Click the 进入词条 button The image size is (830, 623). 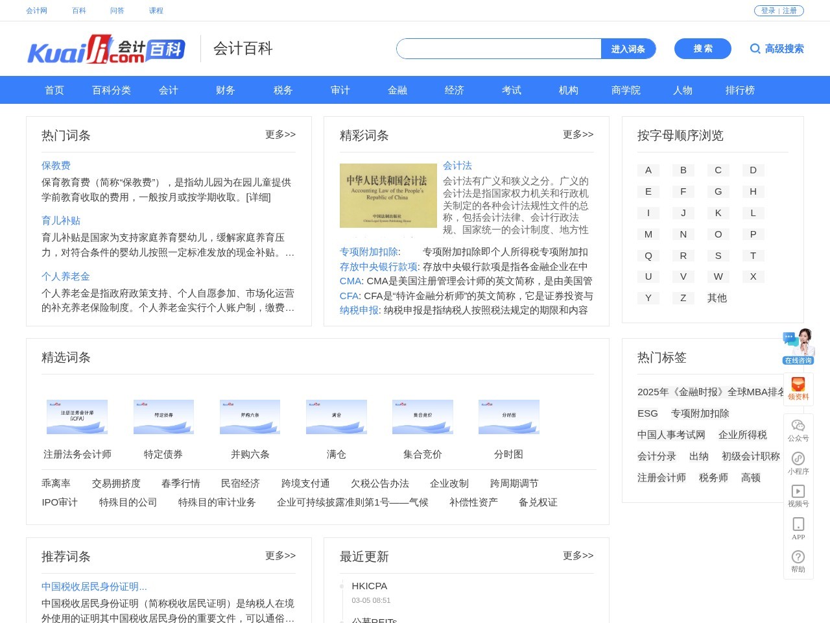click(x=628, y=49)
